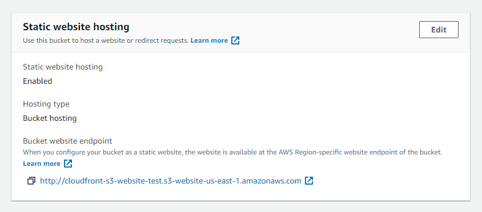Viewport: 482px width, 212px height.
Task: Click the AWS Region-specific endpoint description text
Action: pyautogui.click(x=232, y=152)
